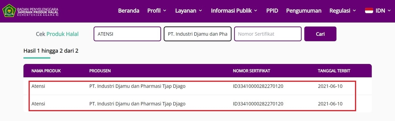Expand the Layanan dropdown menu
The height and width of the screenshot is (121, 395).
188,10
